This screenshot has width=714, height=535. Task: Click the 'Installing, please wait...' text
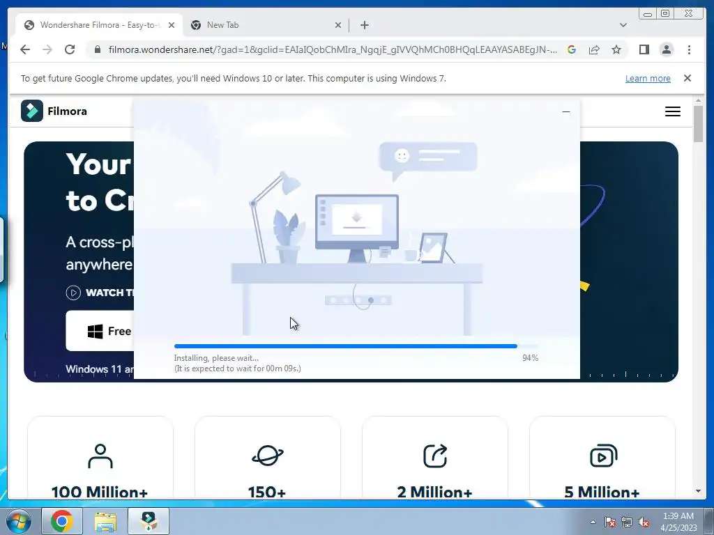tap(216, 358)
